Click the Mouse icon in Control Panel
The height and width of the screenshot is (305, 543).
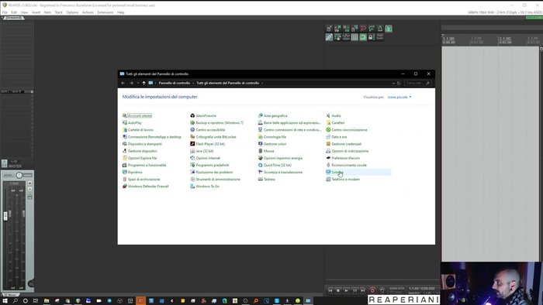[x=261, y=151]
